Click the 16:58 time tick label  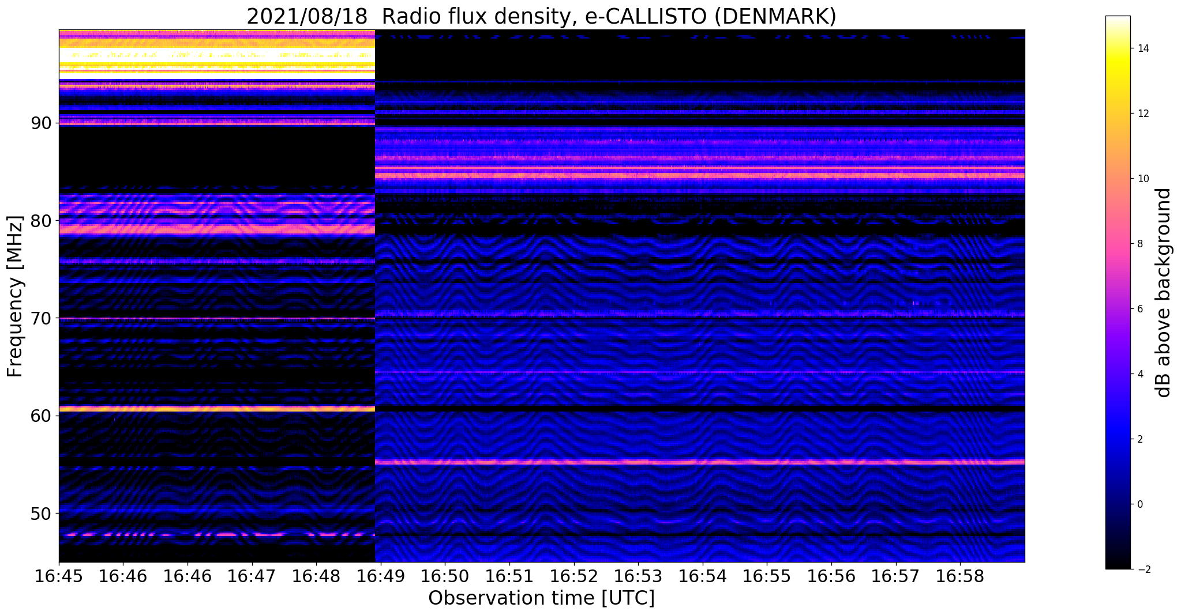(x=960, y=576)
